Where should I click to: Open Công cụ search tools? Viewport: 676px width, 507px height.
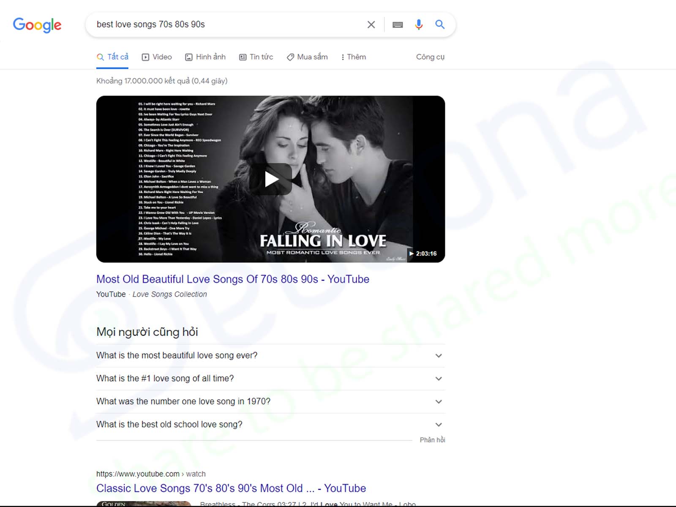[x=430, y=57]
